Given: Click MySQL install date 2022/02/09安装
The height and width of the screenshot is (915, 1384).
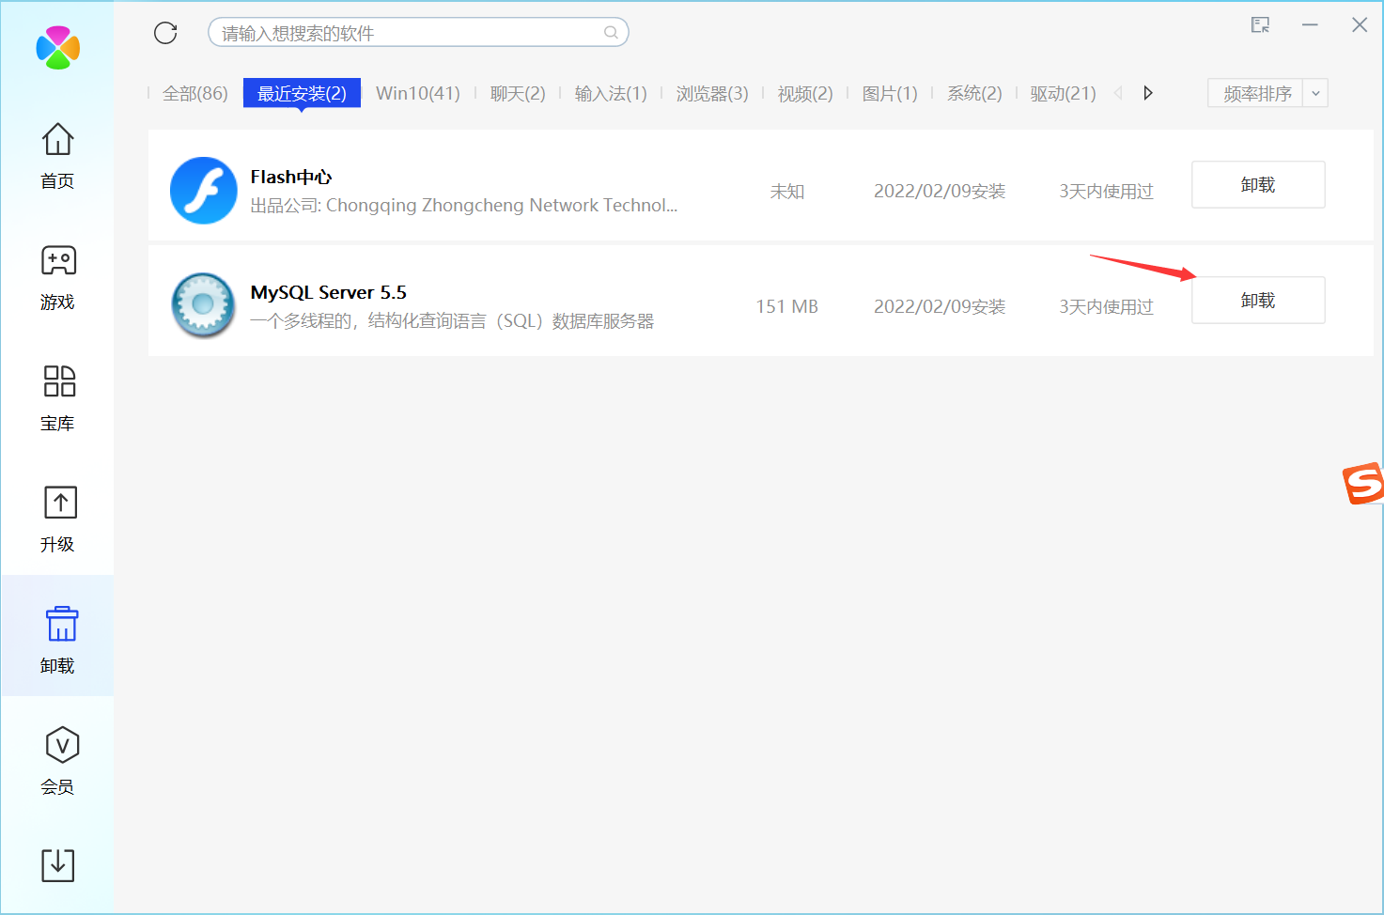Looking at the screenshot, I should click(x=940, y=306).
